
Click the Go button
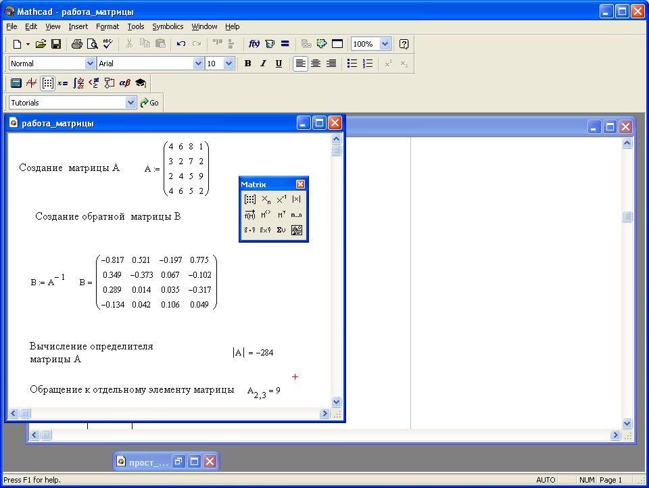click(x=149, y=103)
